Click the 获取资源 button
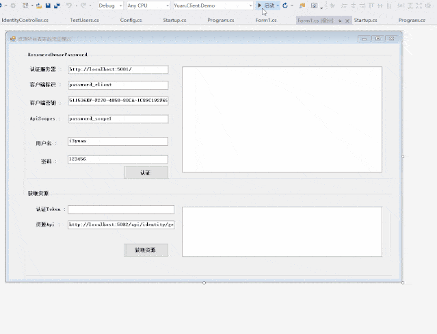The image size is (437, 334). tap(146, 250)
